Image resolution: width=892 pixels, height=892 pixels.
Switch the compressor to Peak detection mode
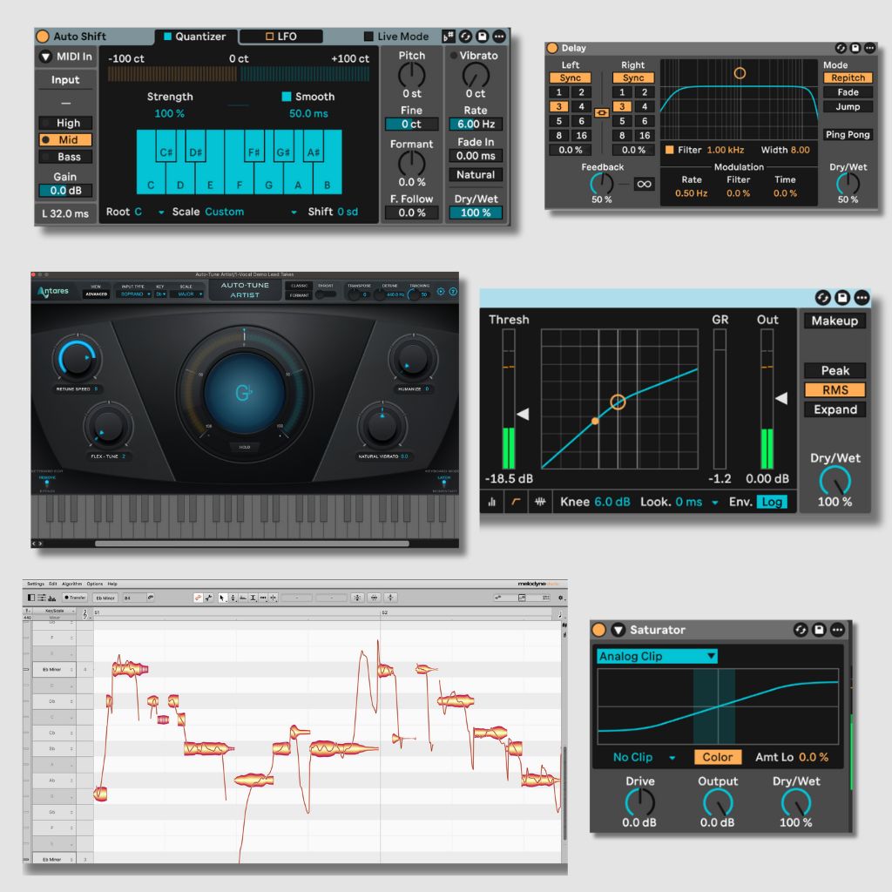(x=834, y=370)
